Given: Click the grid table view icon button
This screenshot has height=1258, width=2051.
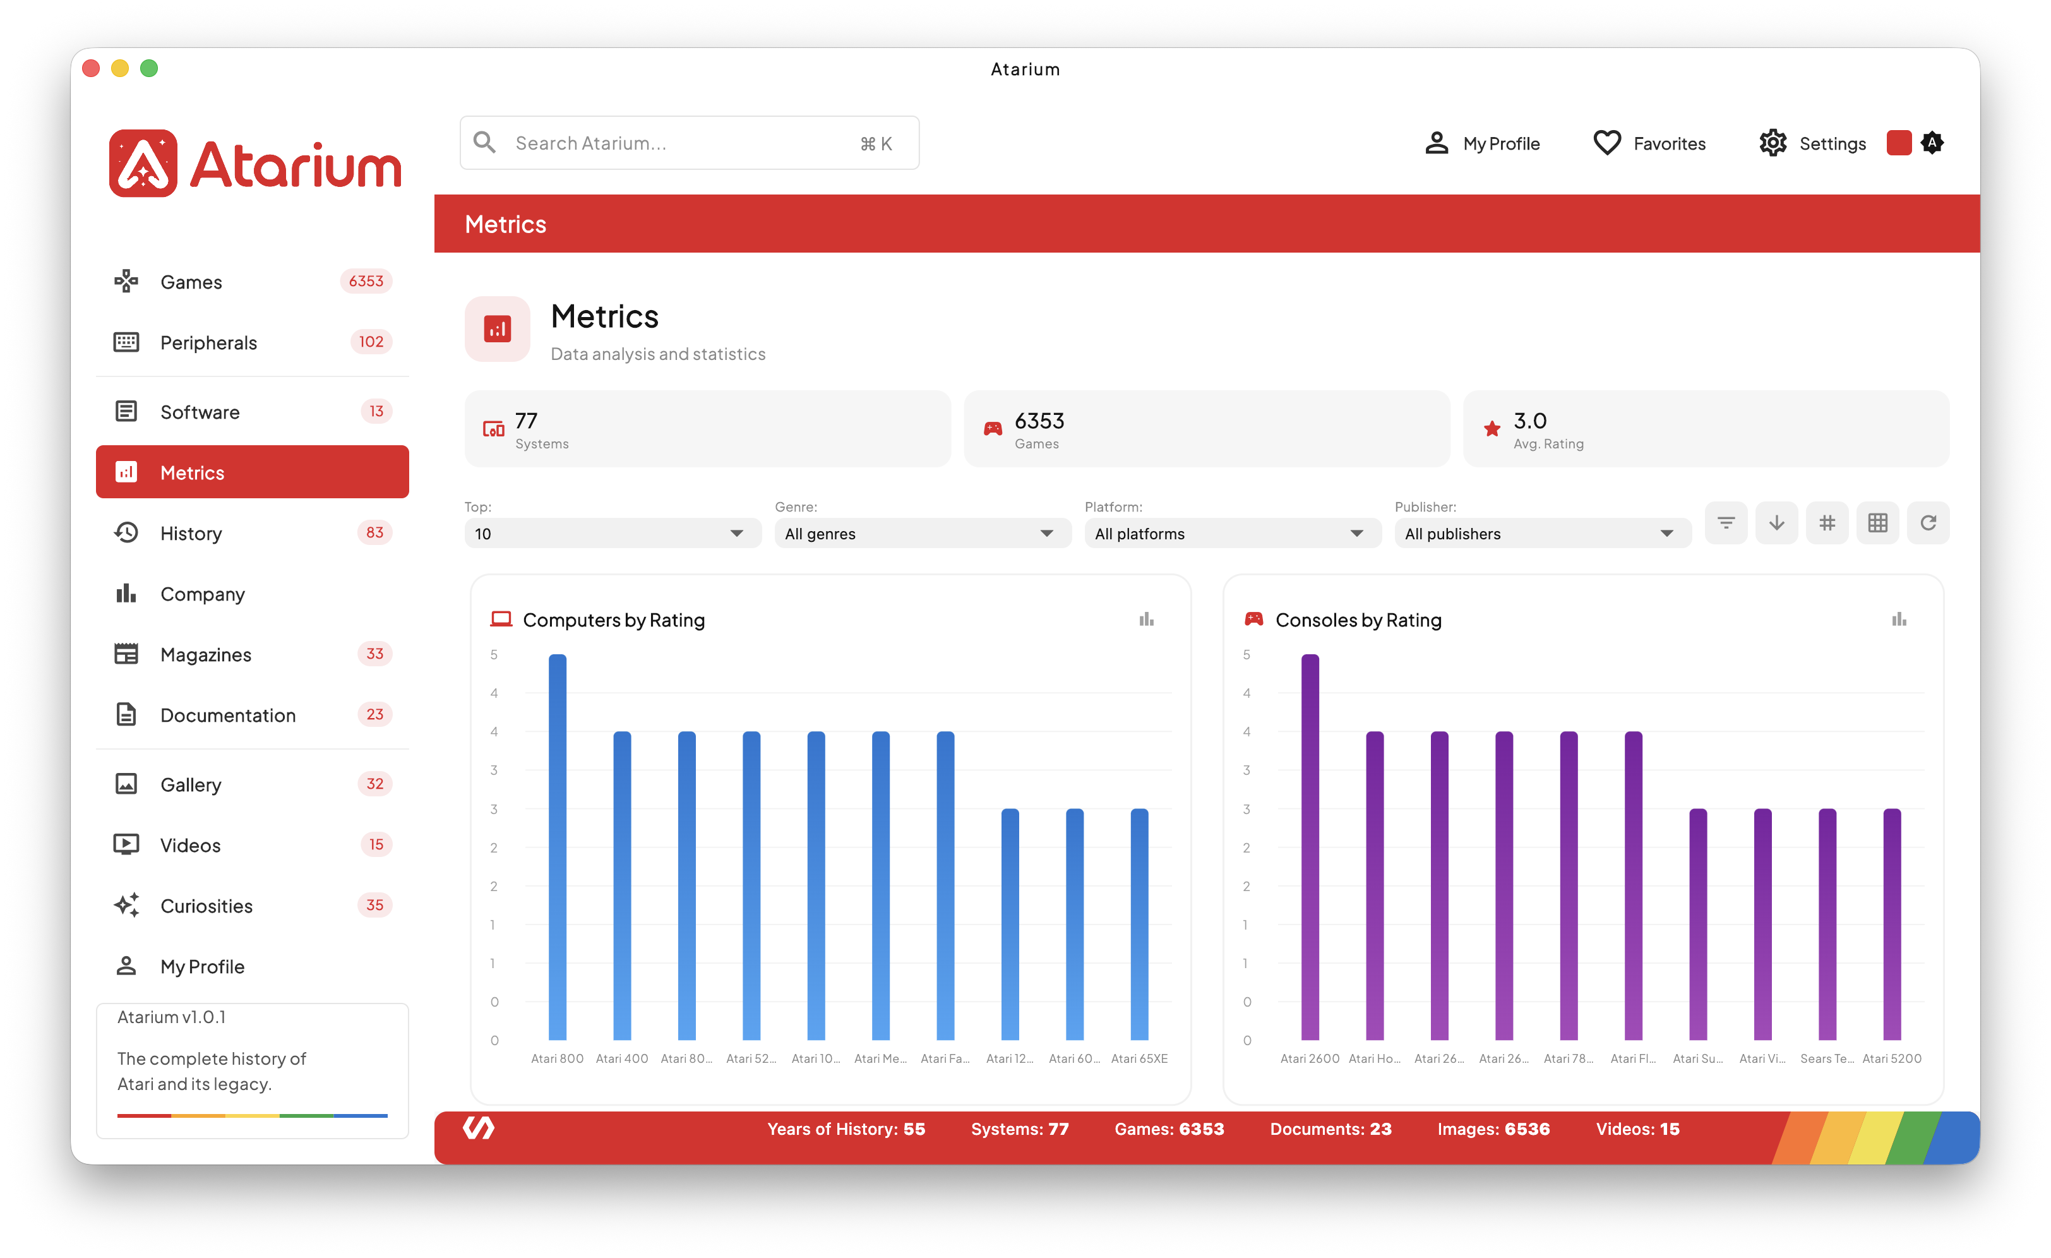Looking at the screenshot, I should (1878, 524).
